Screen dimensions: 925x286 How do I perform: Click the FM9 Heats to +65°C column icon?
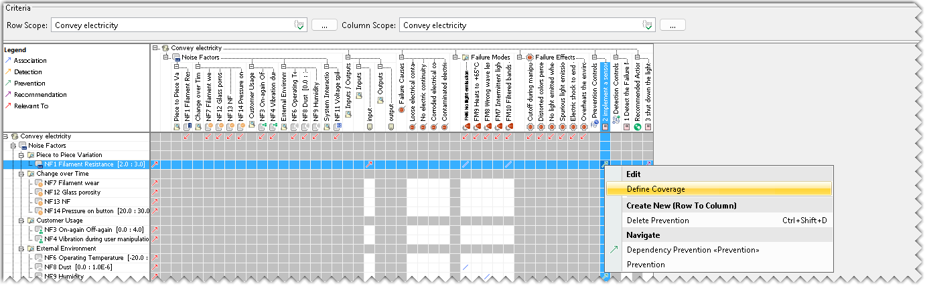point(478,126)
